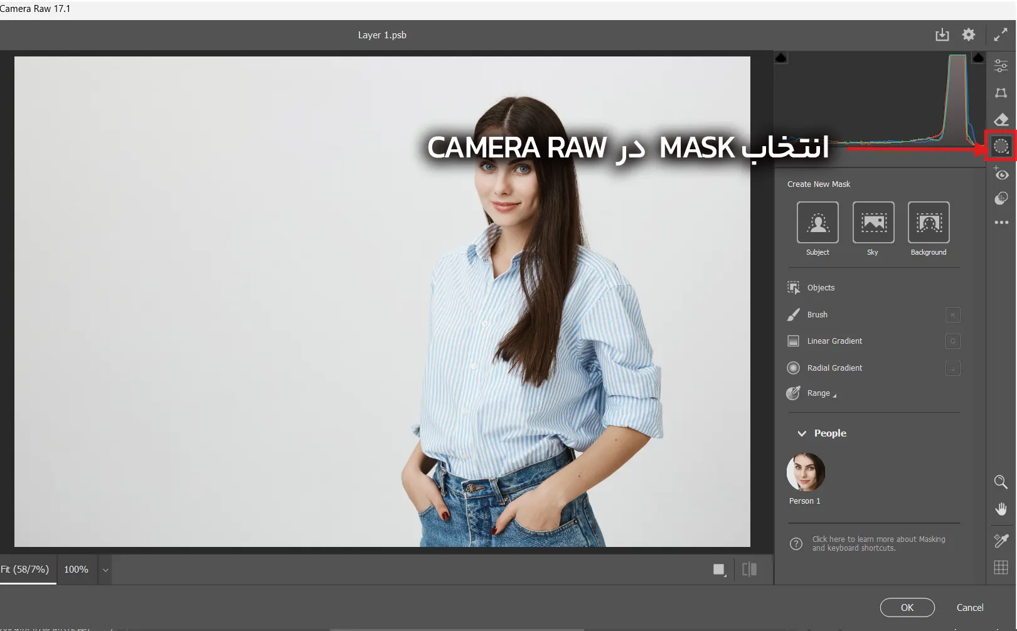The image size is (1017, 631).
Task: Open the zoom level dropdown arrow
Action: tap(105, 570)
